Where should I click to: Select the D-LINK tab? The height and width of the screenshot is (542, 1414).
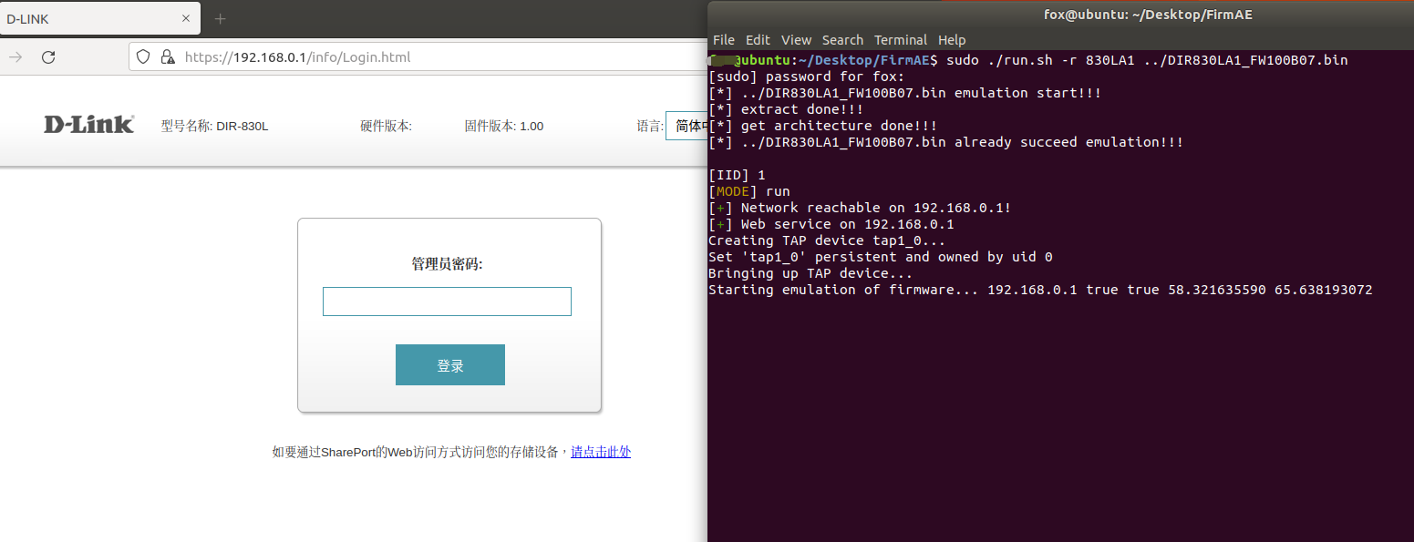point(99,18)
